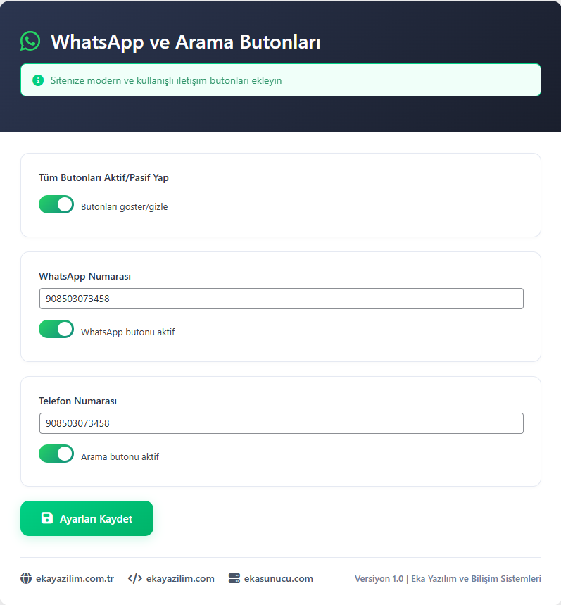This screenshot has width=561, height=605.
Task: Click the green info circle icon
Action: pyautogui.click(x=38, y=80)
